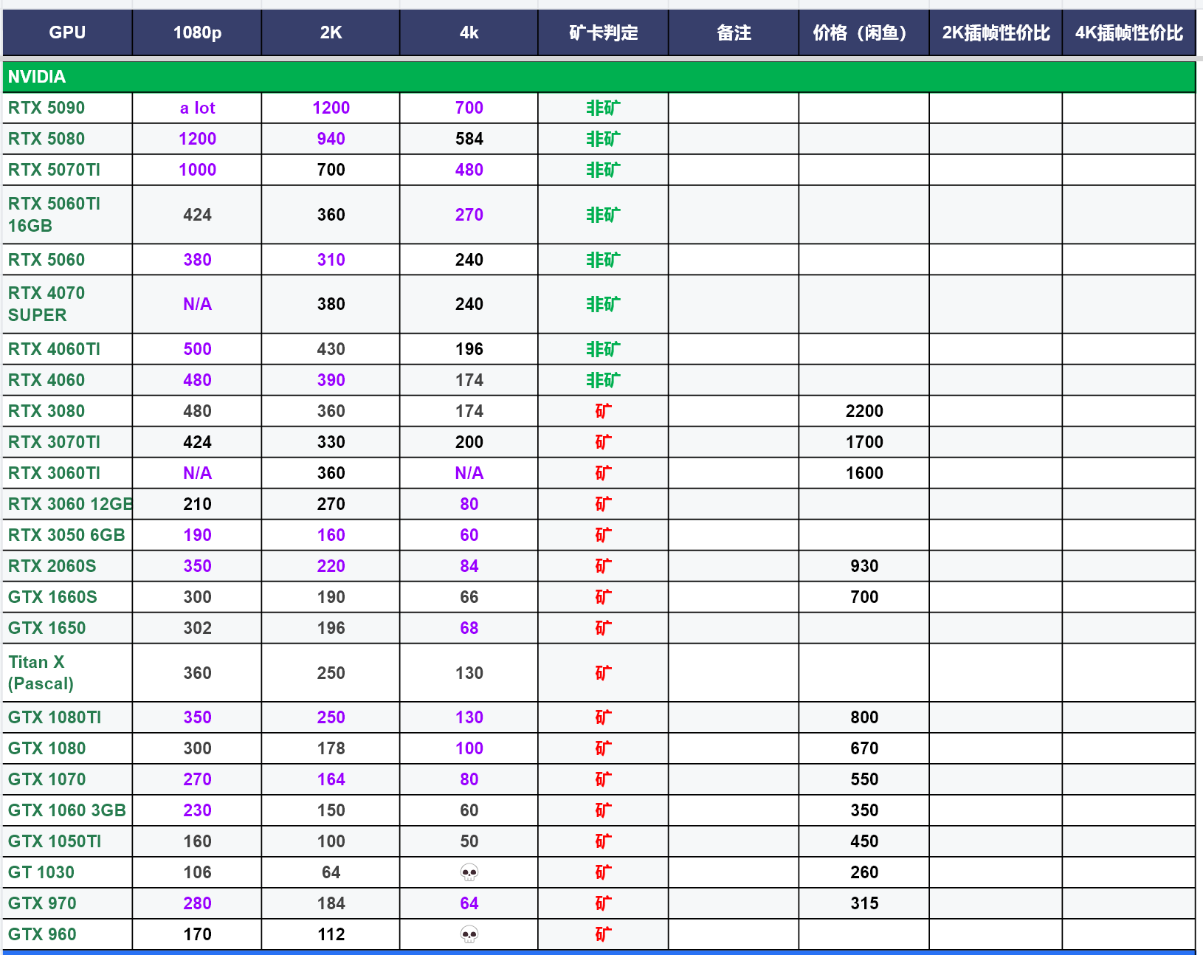The height and width of the screenshot is (955, 1203).
Task: Click the green NVIDIA section row
Action: point(599,77)
